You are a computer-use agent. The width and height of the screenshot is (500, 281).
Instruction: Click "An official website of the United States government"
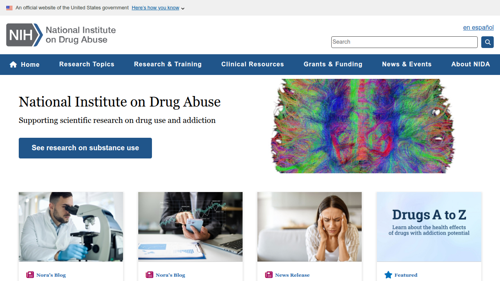[72, 8]
